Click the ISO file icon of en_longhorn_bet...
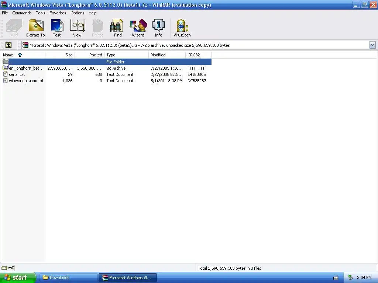This screenshot has height=283, width=378. [x=6, y=68]
